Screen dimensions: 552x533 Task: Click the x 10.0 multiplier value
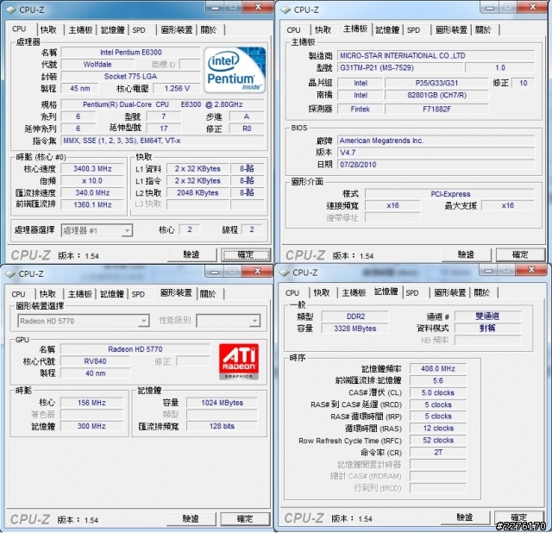92,180
